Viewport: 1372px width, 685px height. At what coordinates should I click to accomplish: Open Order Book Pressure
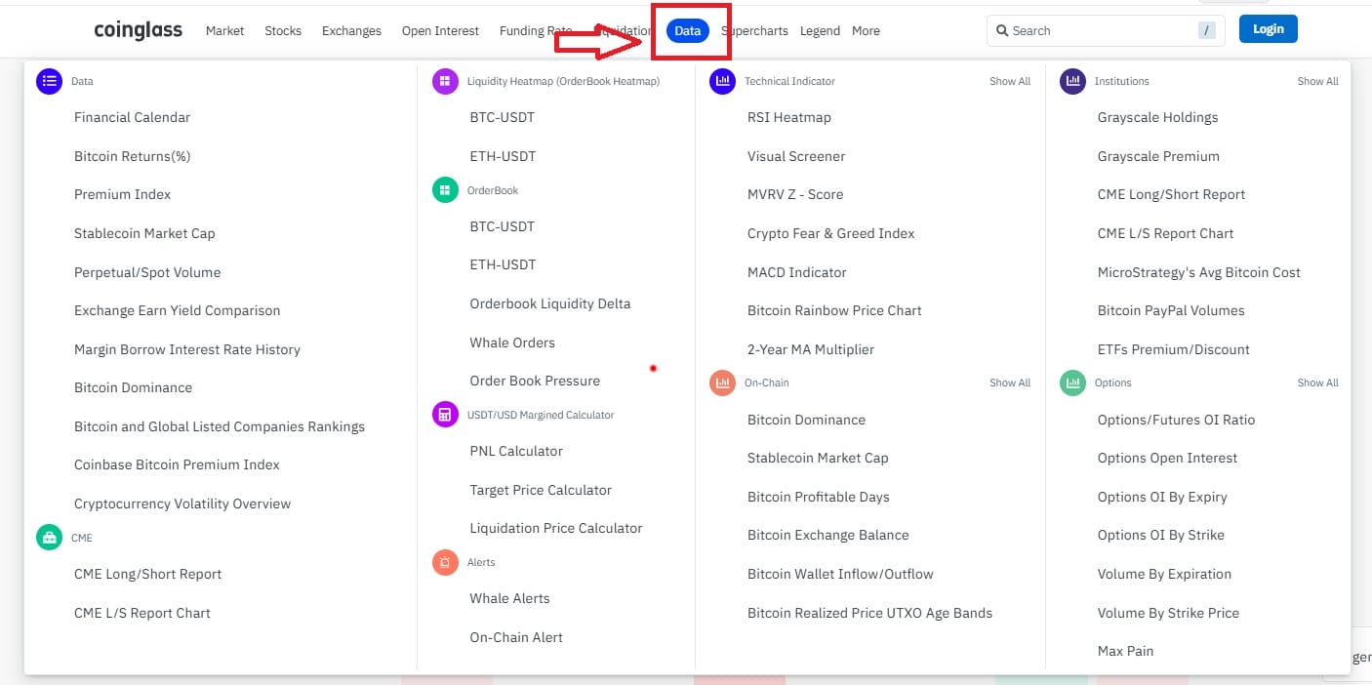[x=535, y=381]
